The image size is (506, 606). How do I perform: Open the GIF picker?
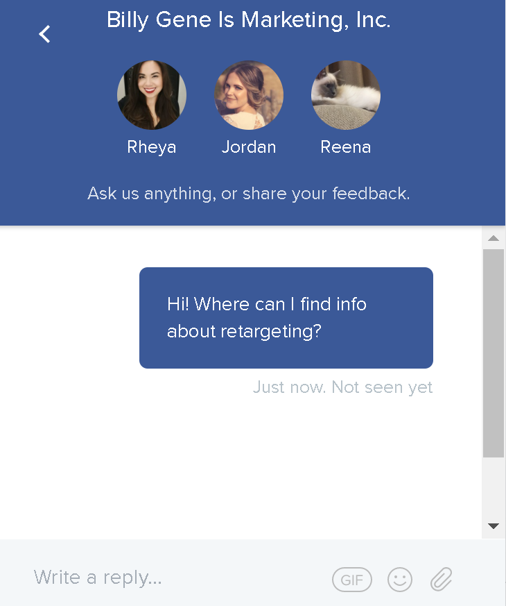click(x=351, y=580)
